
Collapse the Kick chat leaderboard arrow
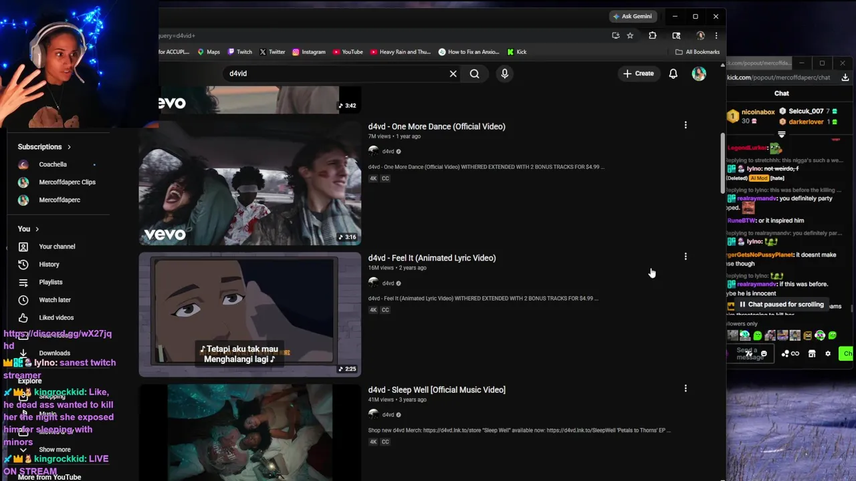781,134
